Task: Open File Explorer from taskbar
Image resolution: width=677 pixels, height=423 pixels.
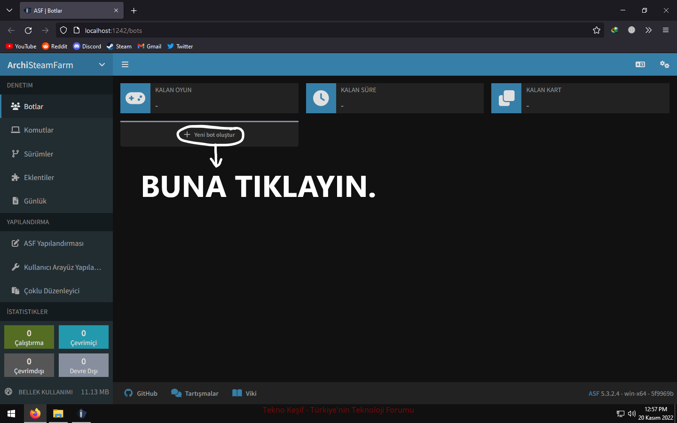Action: [58, 414]
